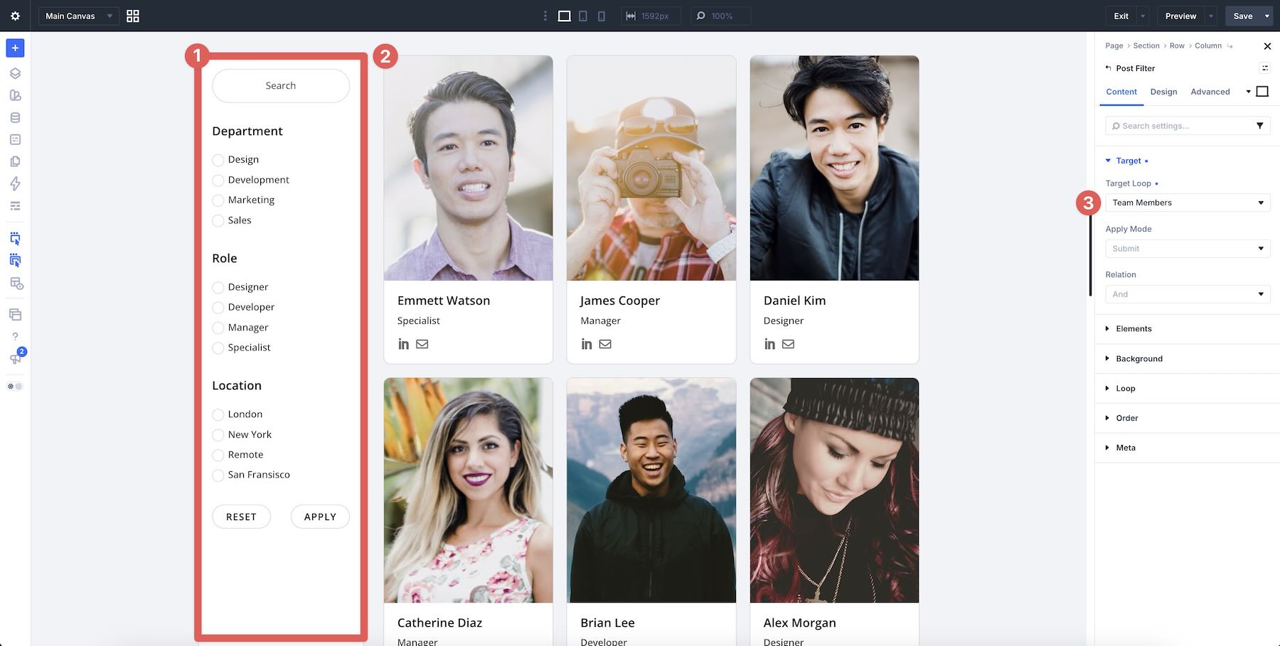Select the Specialist role radio

(218, 348)
